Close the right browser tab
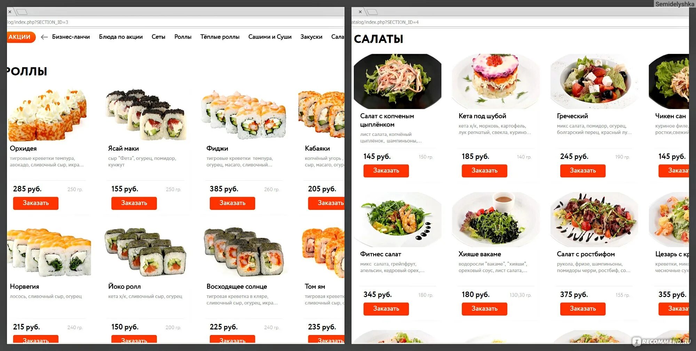The image size is (696, 351). coord(360,12)
